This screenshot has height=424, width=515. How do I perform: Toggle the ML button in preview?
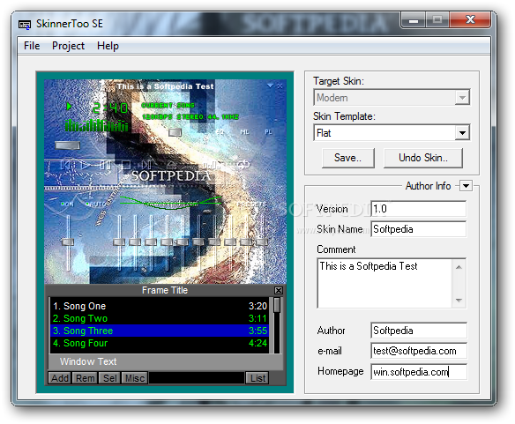pyautogui.click(x=244, y=132)
